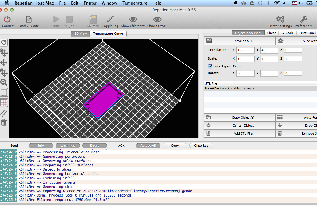Image resolution: width=317 pixels, height=206 pixels.
Task: Click the slice gear icon
Action: pos(280,41)
